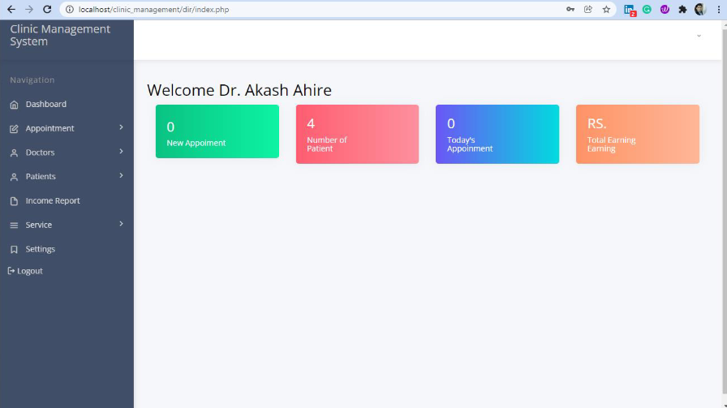The image size is (727, 408).
Task: Expand the Patients submenu chevron
Action: click(121, 176)
